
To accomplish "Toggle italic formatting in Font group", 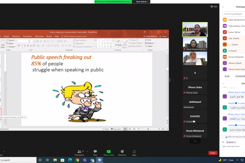I will tap(22, 46).
